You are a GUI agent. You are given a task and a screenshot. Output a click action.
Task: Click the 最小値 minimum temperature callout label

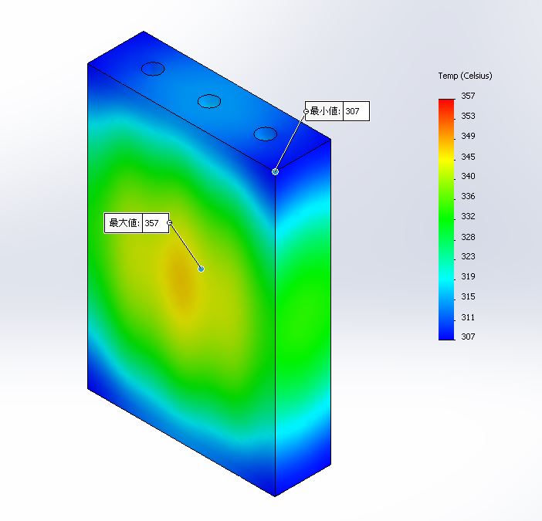pos(324,111)
